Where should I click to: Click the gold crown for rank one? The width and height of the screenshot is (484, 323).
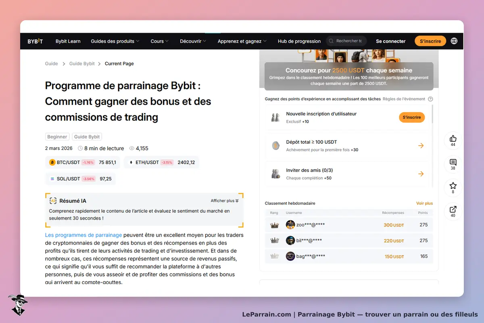tap(275, 225)
